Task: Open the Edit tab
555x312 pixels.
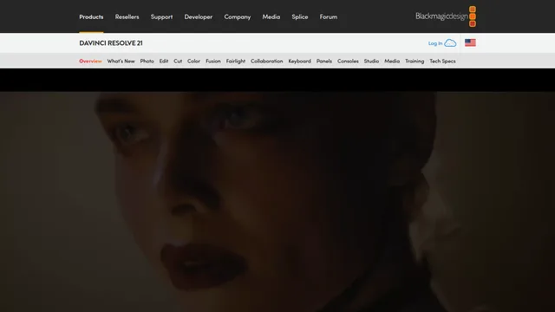Action: tap(164, 62)
